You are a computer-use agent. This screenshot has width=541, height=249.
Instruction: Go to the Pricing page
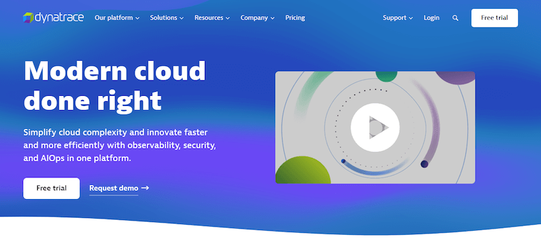pos(295,18)
